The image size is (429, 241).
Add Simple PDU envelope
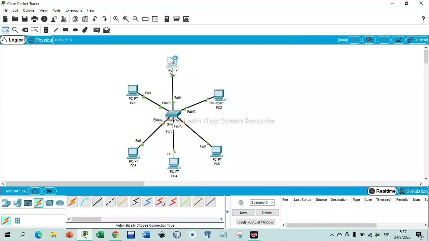97,30
